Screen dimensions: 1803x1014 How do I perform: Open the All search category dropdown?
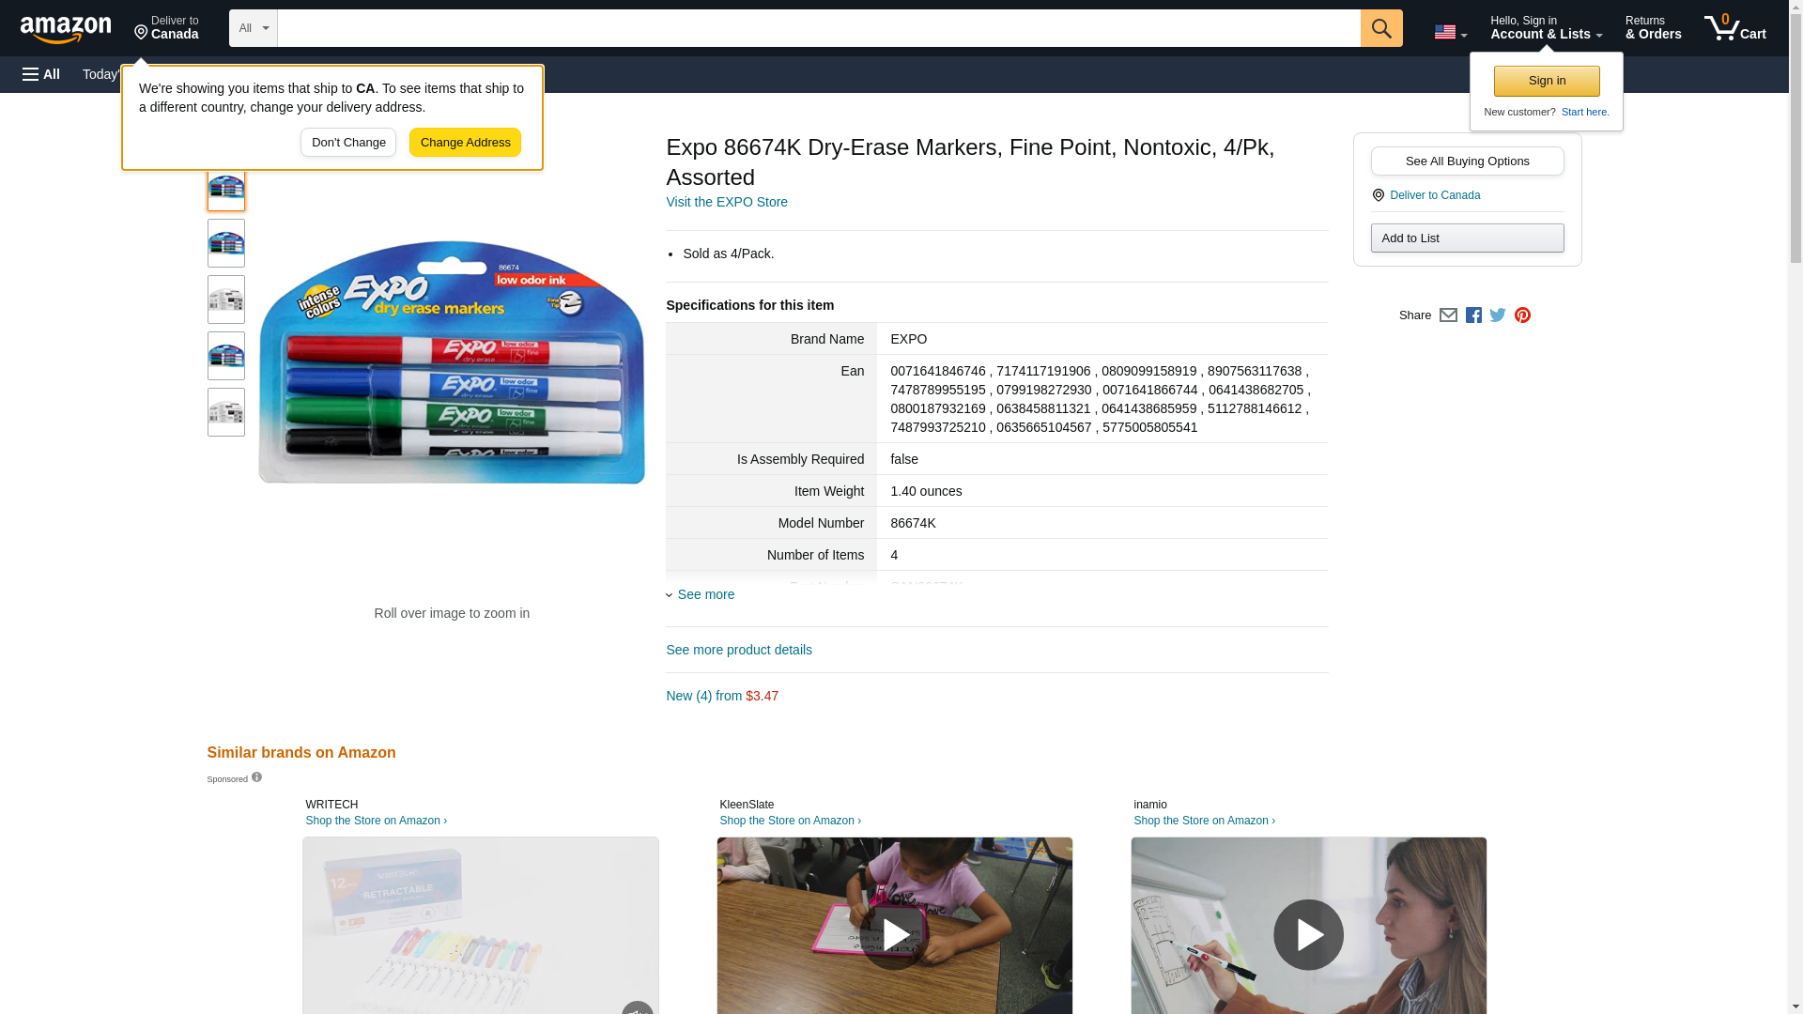tap(253, 28)
